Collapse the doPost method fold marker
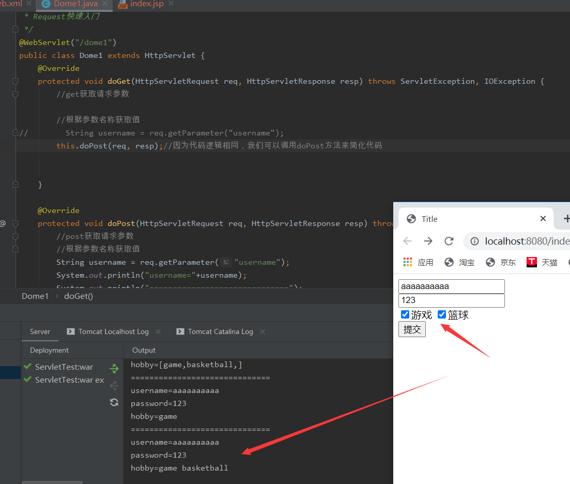This screenshot has width=570, height=484. click(16, 223)
